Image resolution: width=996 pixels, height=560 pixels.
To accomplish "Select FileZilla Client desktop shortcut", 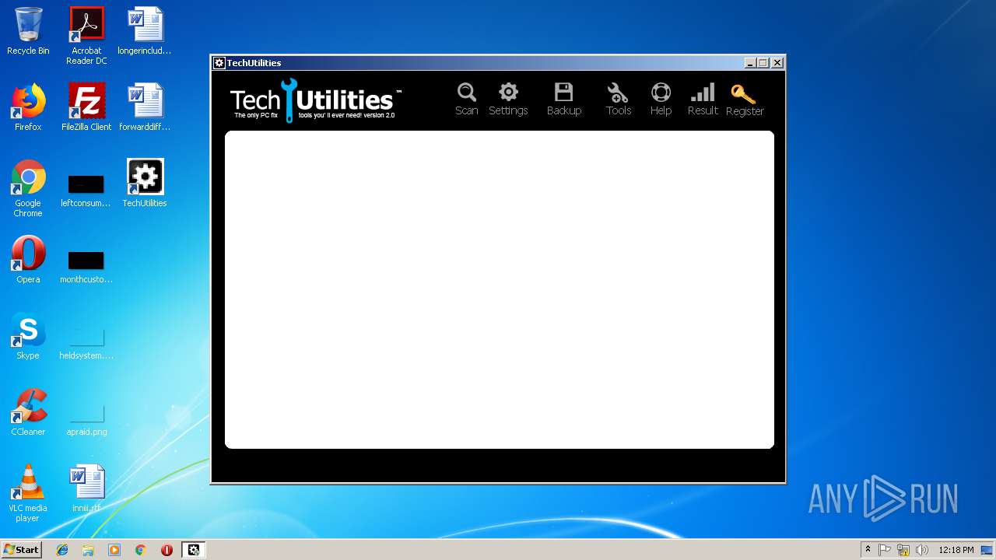I will tap(86, 107).
